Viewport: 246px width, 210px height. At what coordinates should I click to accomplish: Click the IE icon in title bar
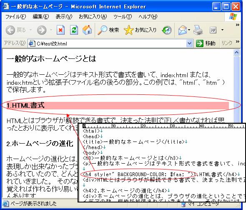[x=6, y=6]
